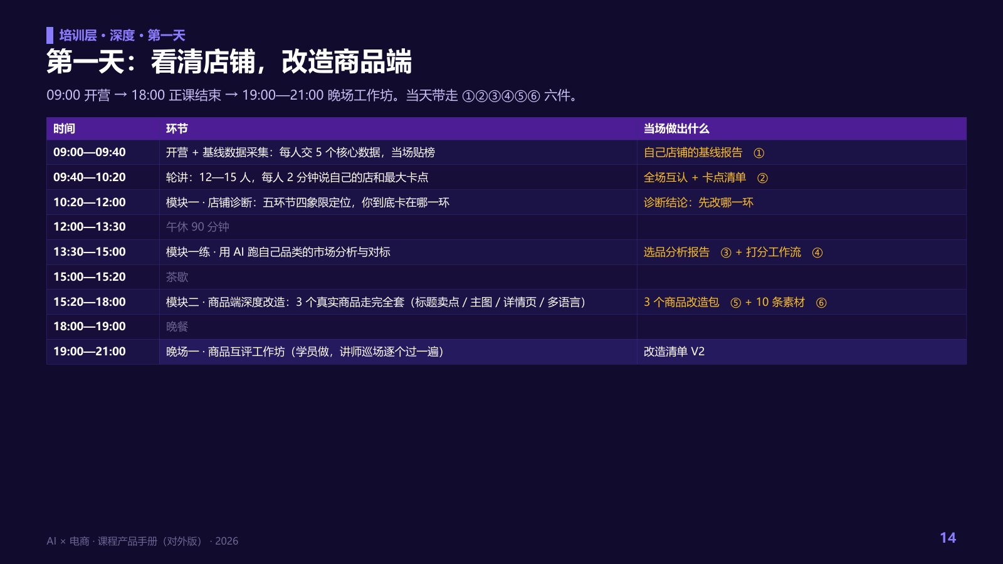Click the 晚场一 · 商品互评工作坊 cell
Image resolution: width=1003 pixels, height=564 pixels.
398,352
